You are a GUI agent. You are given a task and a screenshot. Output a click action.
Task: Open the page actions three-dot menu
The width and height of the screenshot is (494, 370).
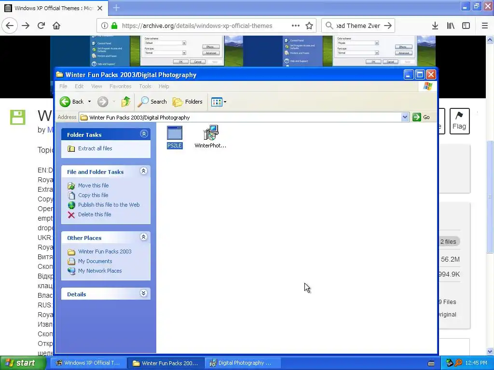(x=296, y=26)
